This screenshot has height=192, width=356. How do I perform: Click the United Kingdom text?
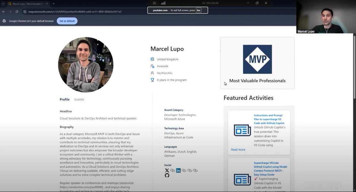click(x=168, y=59)
